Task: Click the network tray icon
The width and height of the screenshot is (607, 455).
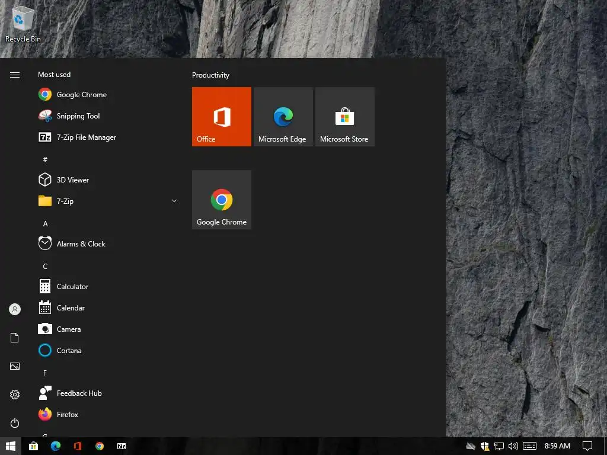Action: (499, 446)
